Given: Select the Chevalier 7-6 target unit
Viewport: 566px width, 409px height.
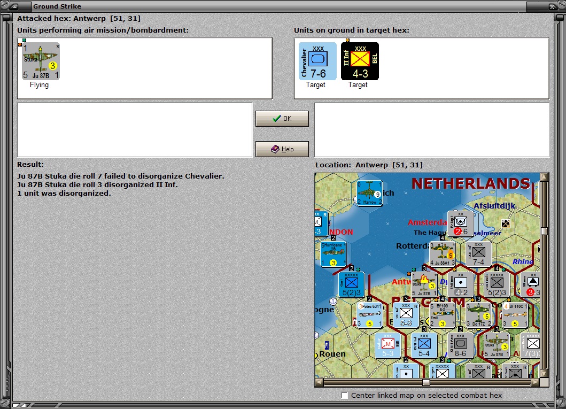Looking at the screenshot, I should click(x=317, y=61).
